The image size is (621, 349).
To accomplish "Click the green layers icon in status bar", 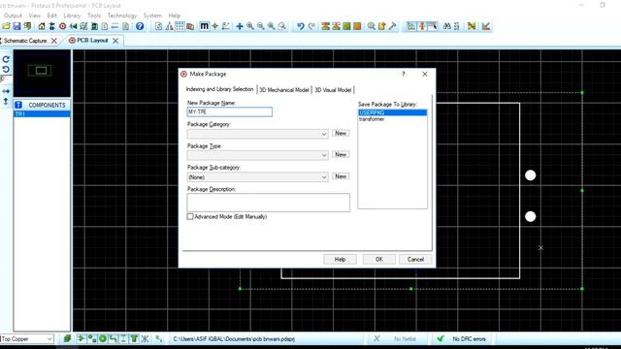I will (x=67, y=338).
